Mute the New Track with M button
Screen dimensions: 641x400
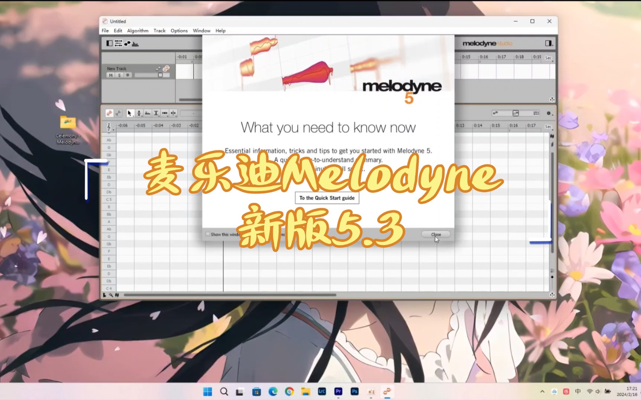[x=111, y=75]
